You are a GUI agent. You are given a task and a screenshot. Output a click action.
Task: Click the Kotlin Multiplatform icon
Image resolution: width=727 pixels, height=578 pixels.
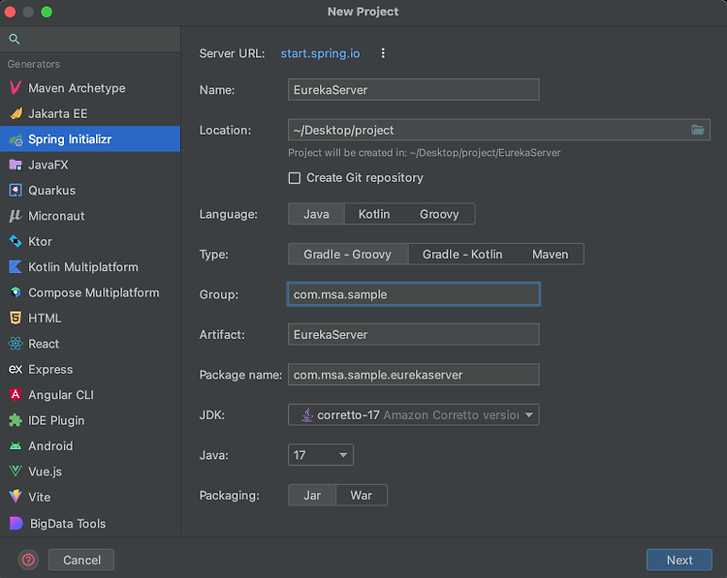point(16,267)
